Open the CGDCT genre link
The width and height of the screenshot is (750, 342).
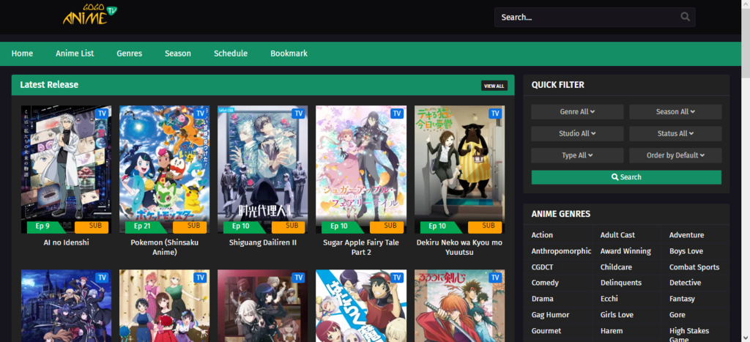pyautogui.click(x=543, y=267)
